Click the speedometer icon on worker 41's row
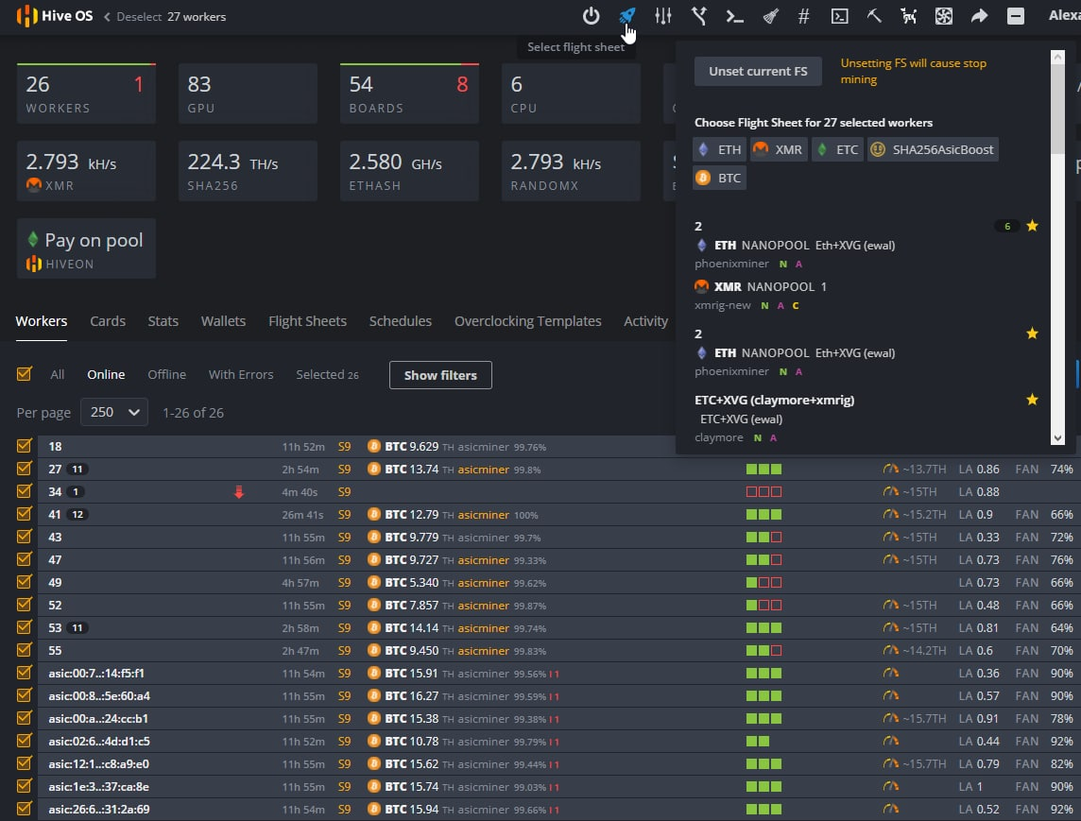1081x821 pixels. coord(891,514)
